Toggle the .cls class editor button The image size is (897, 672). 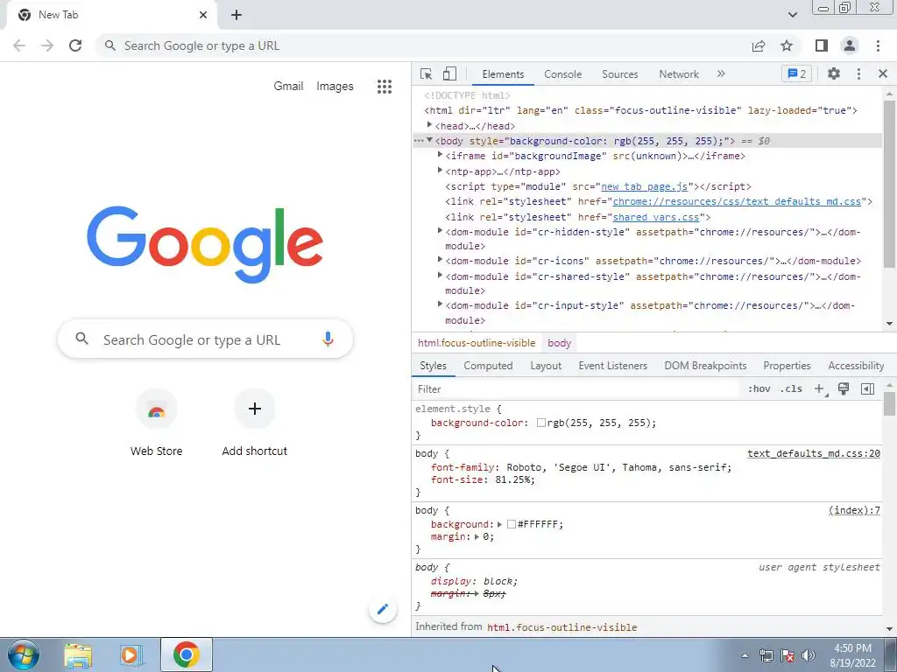[x=791, y=388]
